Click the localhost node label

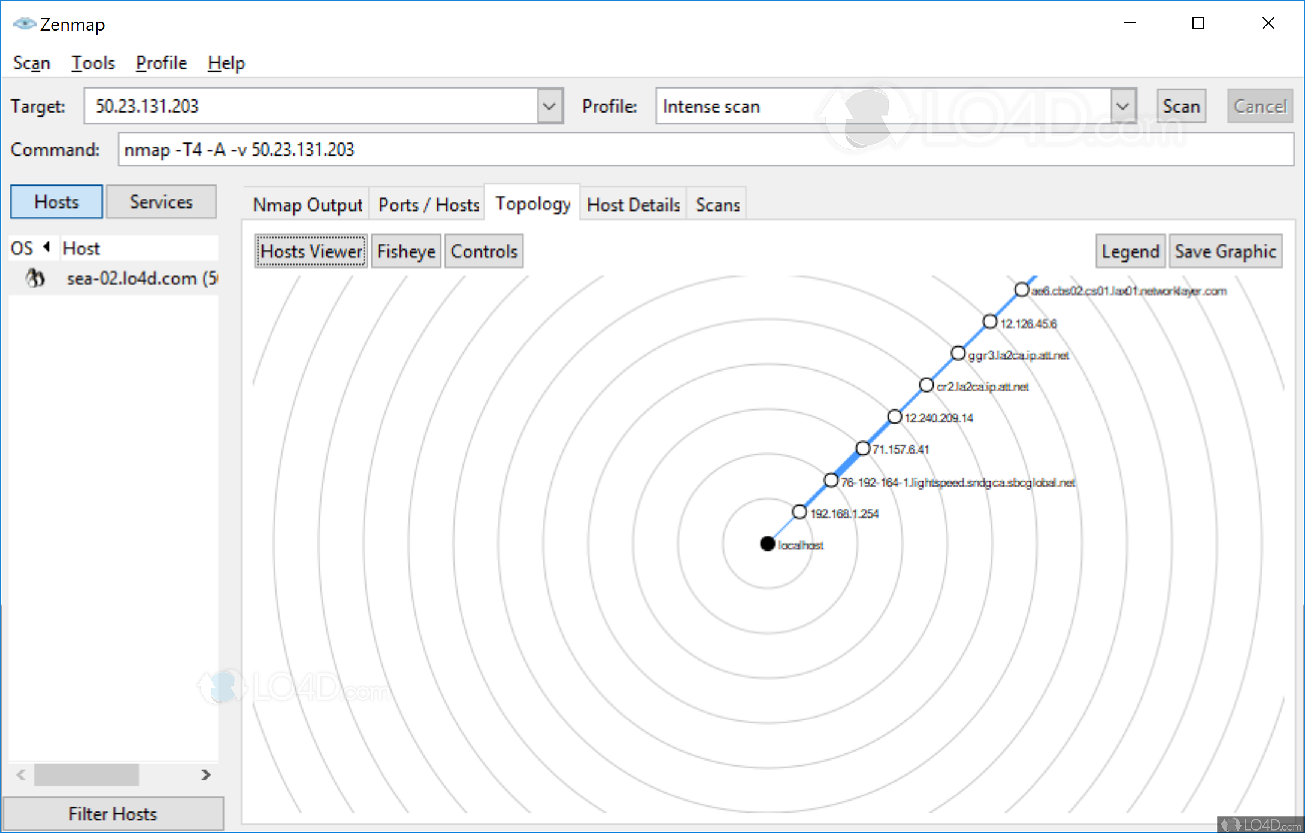pos(800,545)
